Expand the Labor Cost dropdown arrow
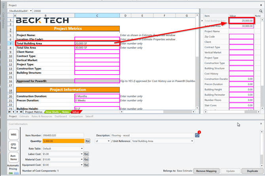The image size is (265, 176). click(82, 154)
